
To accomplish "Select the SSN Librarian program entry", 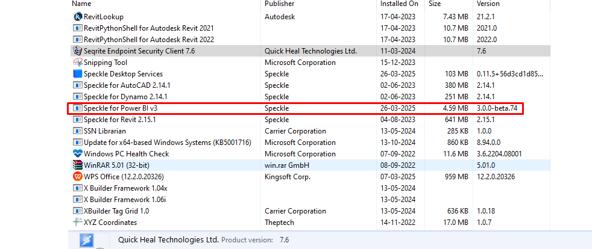I will (310, 131).
